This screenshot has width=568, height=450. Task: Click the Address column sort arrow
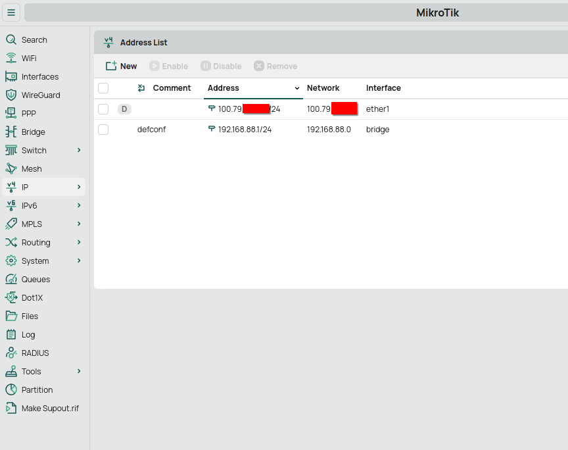click(x=297, y=88)
